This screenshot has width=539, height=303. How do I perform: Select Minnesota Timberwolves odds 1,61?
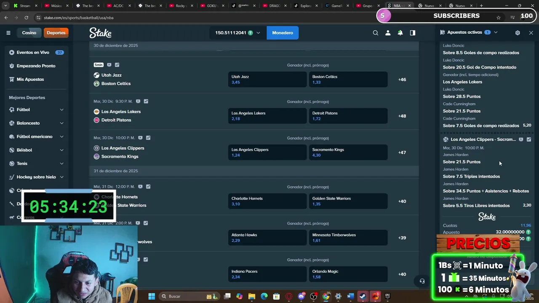point(348,238)
